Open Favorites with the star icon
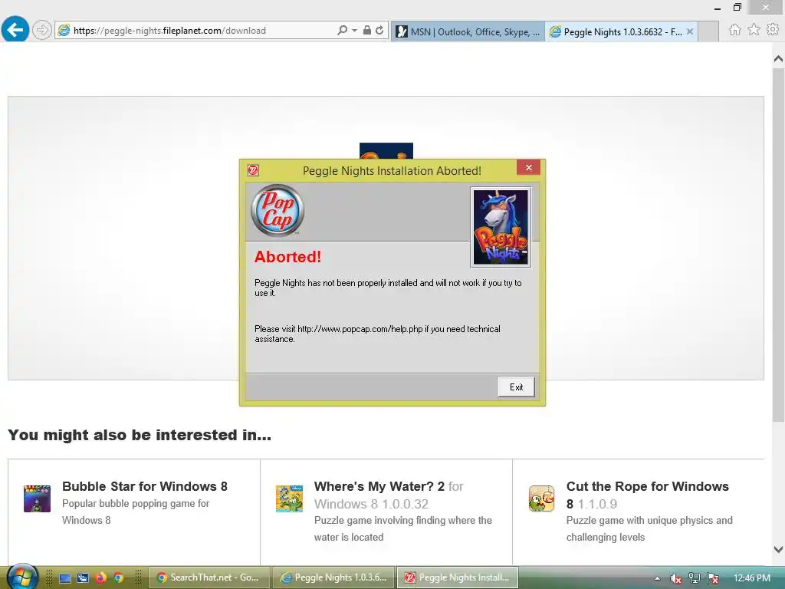785x589 pixels. 754,30
